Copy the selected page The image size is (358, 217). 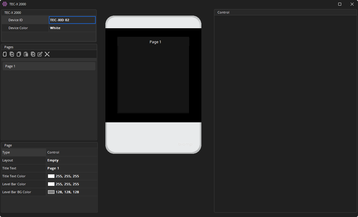(19, 54)
